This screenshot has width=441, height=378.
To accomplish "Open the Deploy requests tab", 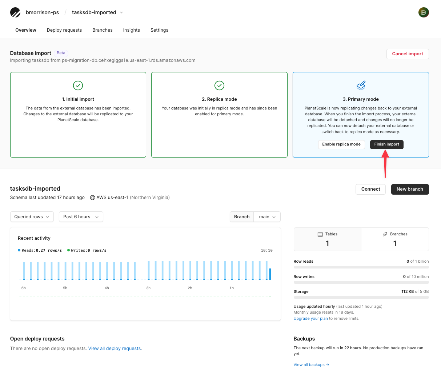I will (64, 30).
